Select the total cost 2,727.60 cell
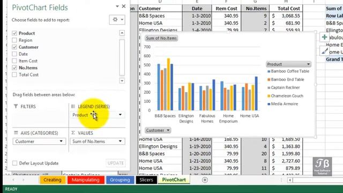Image resolution: width=343 pixels, height=193 pixels. 286,161
